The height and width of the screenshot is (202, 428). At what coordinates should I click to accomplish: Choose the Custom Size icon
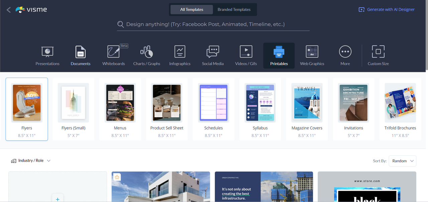pos(378,52)
